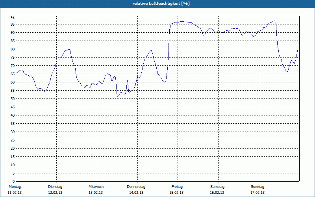This screenshot has height=197, width=315.
Task: Click the 'Samstag' day label
Action: [217, 187]
